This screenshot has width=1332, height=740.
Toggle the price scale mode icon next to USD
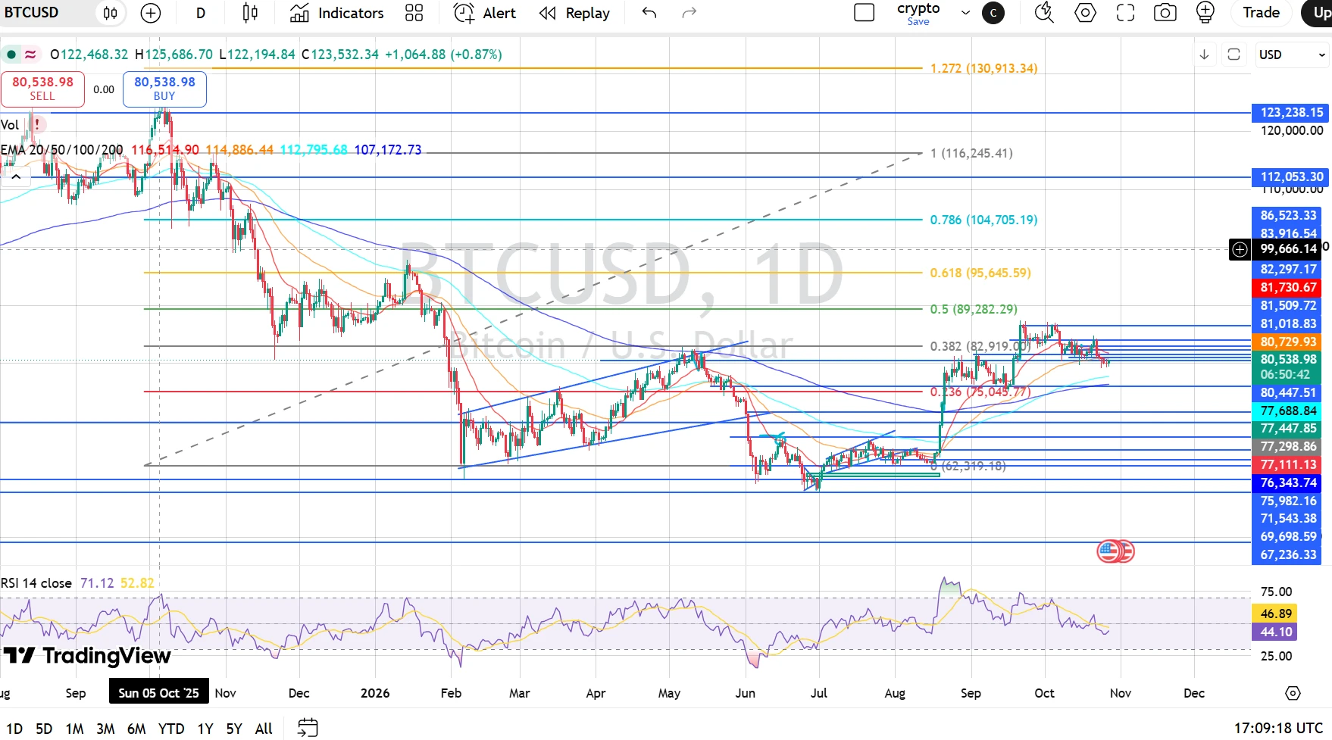pyautogui.click(x=1234, y=55)
